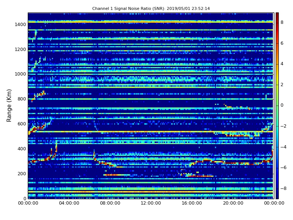This screenshot has height=220, width=293.
Task: Click the colorbar value 0 label
Action: click(x=282, y=105)
